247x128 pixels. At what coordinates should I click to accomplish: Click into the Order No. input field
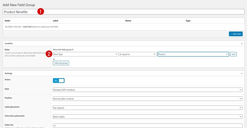[148, 126]
